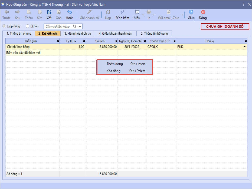Expand the Mẫu dropdown arrow

[143, 15]
